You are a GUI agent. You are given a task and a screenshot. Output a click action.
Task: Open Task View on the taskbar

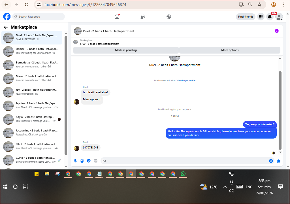click(x=25, y=187)
